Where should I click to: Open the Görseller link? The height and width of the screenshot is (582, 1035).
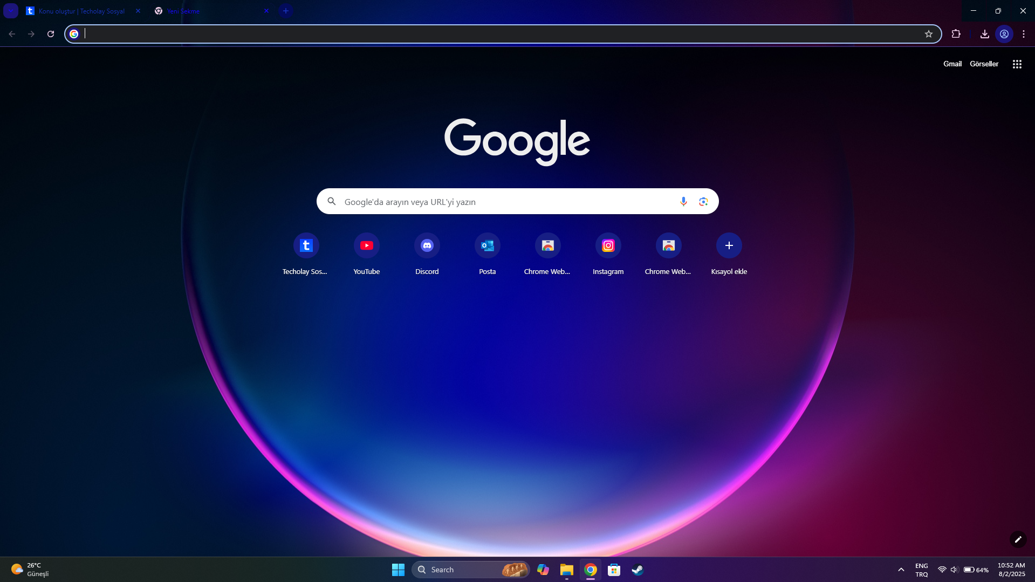(x=984, y=64)
